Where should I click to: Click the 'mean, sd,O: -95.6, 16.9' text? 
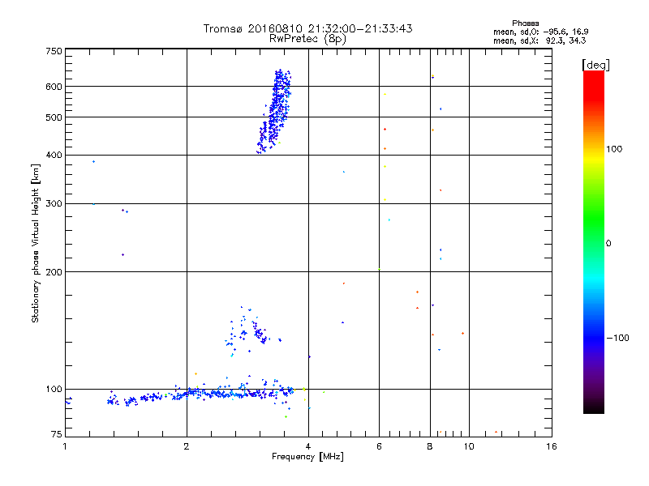(540, 32)
